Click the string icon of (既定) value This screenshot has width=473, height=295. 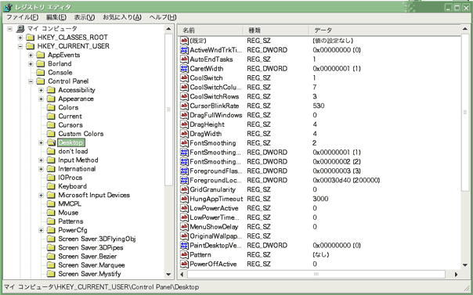[x=184, y=41]
